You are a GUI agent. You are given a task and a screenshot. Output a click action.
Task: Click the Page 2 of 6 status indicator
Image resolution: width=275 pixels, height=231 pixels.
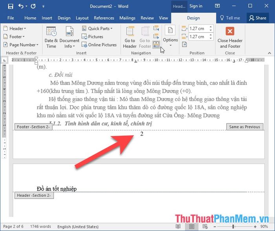pos(13,227)
